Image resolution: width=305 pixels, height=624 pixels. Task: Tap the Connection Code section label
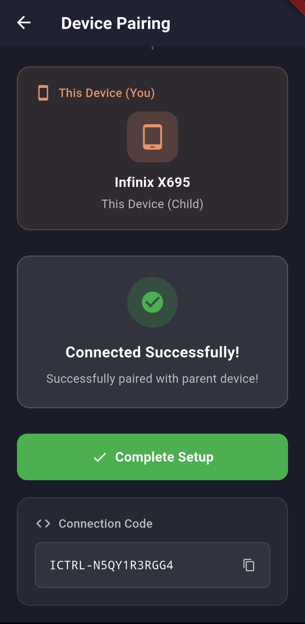(x=106, y=523)
